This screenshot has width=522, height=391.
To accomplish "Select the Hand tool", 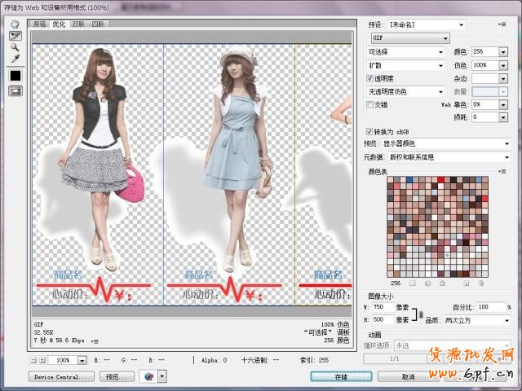I will [x=15, y=24].
